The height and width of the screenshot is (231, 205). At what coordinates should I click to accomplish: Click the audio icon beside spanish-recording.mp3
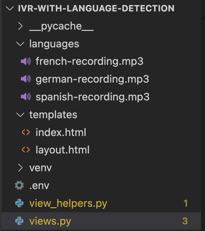pyautogui.click(x=26, y=97)
